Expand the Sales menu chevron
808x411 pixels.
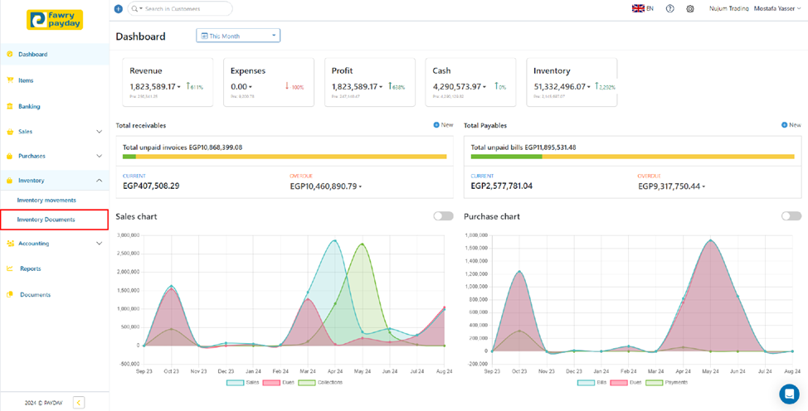point(100,132)
